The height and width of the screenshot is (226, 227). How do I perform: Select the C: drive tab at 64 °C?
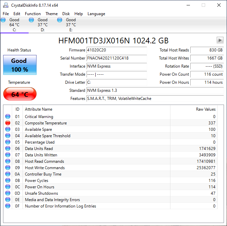point(14,25)
